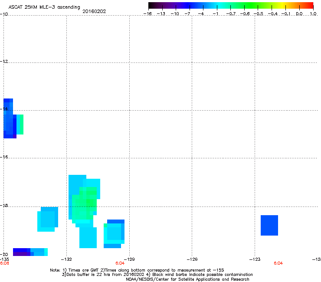The width and height of the screenshot is (321, 282).
Task: Click the color bar label "-0.7"
Action: click(x=231, y=14)
